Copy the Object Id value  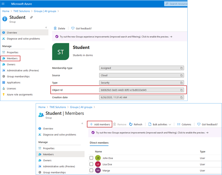181,90
